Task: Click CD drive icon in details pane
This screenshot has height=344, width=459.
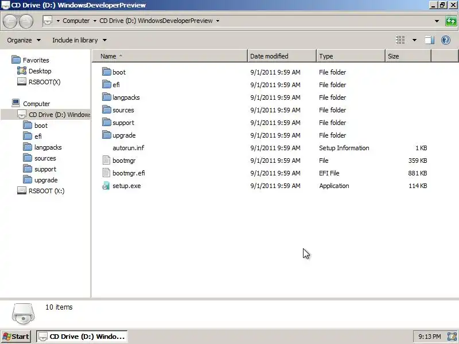Action: (23, 314)
